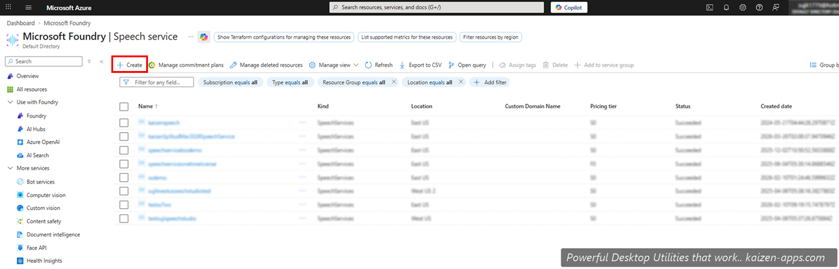The width and height of the screenshot is (839, 269).
Task: Open the Group by control
Action: tap(824, 65)
